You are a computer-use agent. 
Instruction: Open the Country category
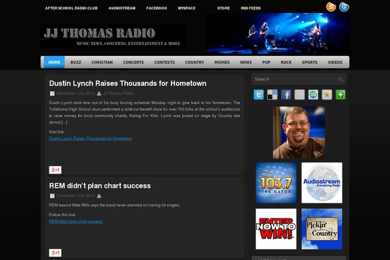pyautogui.click(x=194, y=62)
